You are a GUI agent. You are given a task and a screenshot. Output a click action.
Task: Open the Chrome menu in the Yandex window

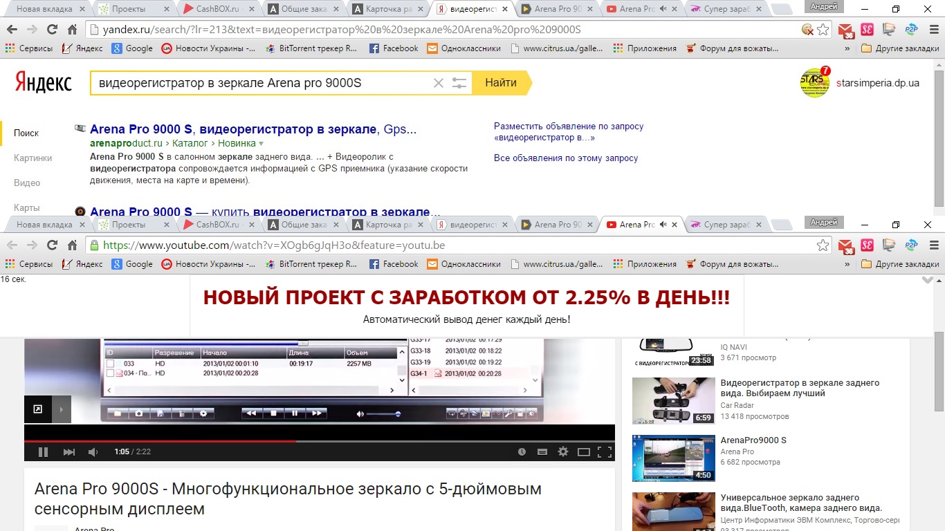click(x=933, y=30)
